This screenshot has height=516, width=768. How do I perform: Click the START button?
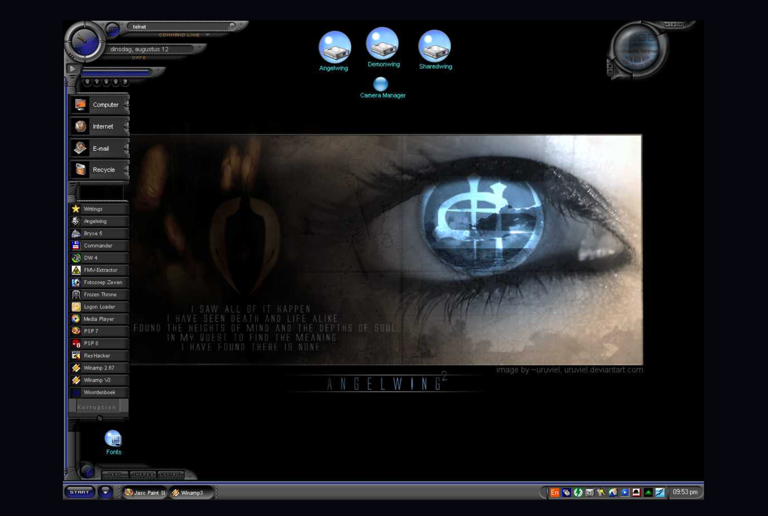[x=79, y=492]
